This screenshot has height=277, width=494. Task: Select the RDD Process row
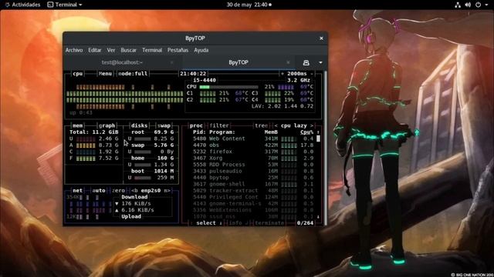point(253,165)
